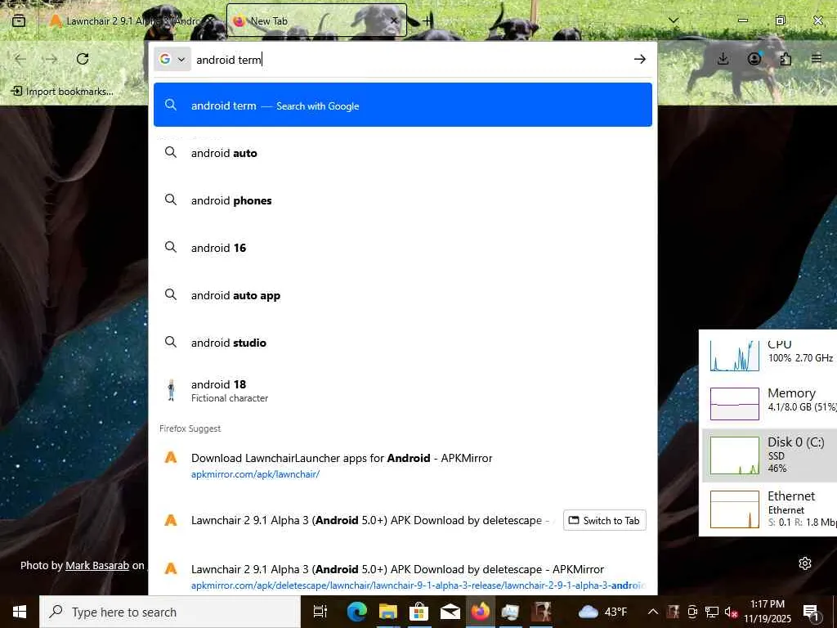The width and height of the screenshot is (837, 628).
Task: Open the Google search engine dropdown
Action: [x=172, y=59]
